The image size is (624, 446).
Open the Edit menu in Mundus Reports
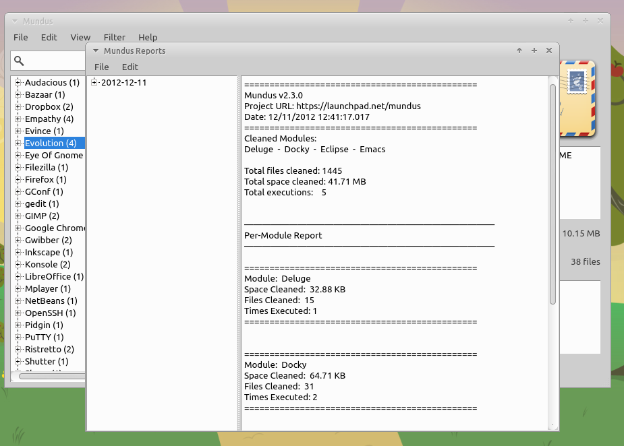[130, 67]
